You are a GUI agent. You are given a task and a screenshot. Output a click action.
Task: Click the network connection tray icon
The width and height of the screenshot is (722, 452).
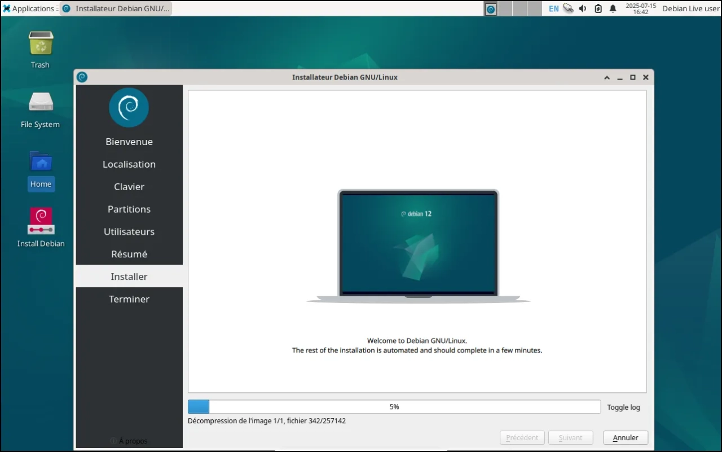(568, 8)
